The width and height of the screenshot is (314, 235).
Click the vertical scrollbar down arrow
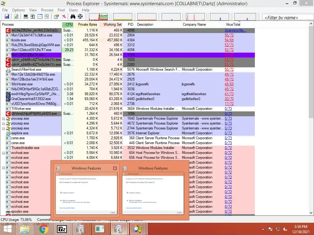pos(311,213)
